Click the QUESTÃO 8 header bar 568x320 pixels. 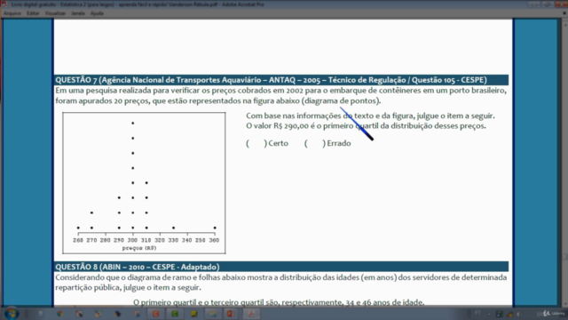click(x=281, y=267)
